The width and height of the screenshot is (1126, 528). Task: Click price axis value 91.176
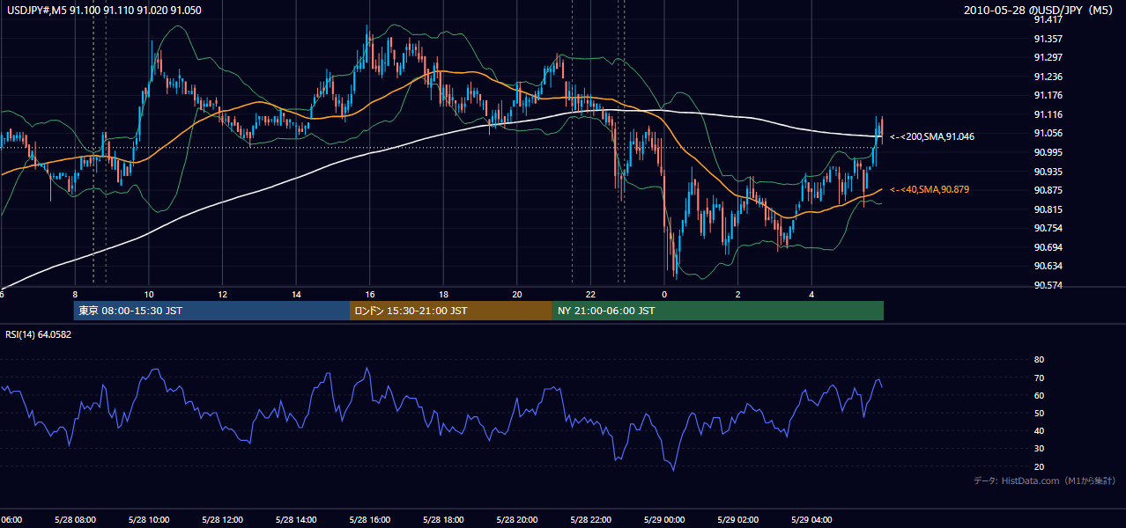pyautogui.click(x=1048, y=96)
